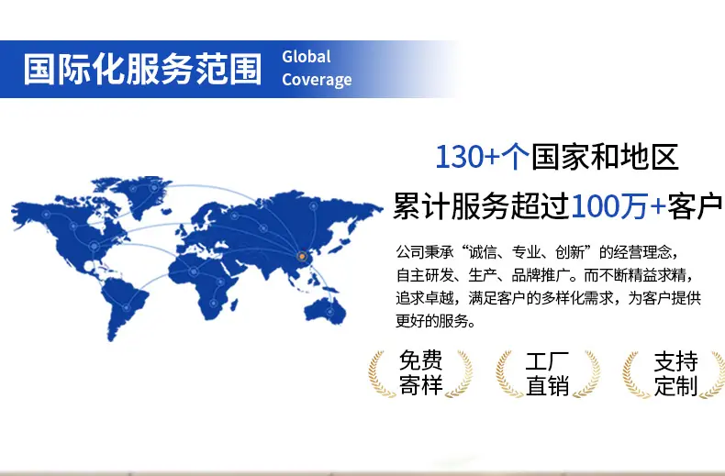The image size is (725, 476).
Task: Click the Alaska node marker on map
Action: pos(46,214)
